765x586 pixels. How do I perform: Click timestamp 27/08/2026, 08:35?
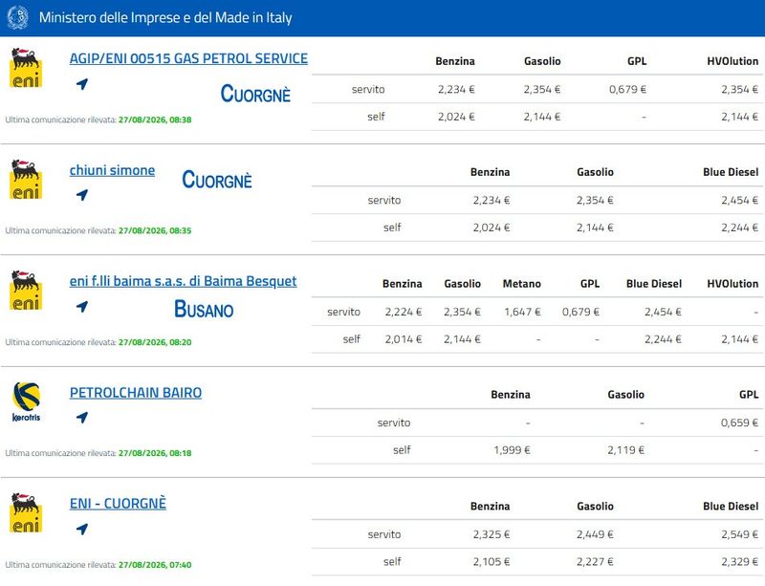pos(155,230)
